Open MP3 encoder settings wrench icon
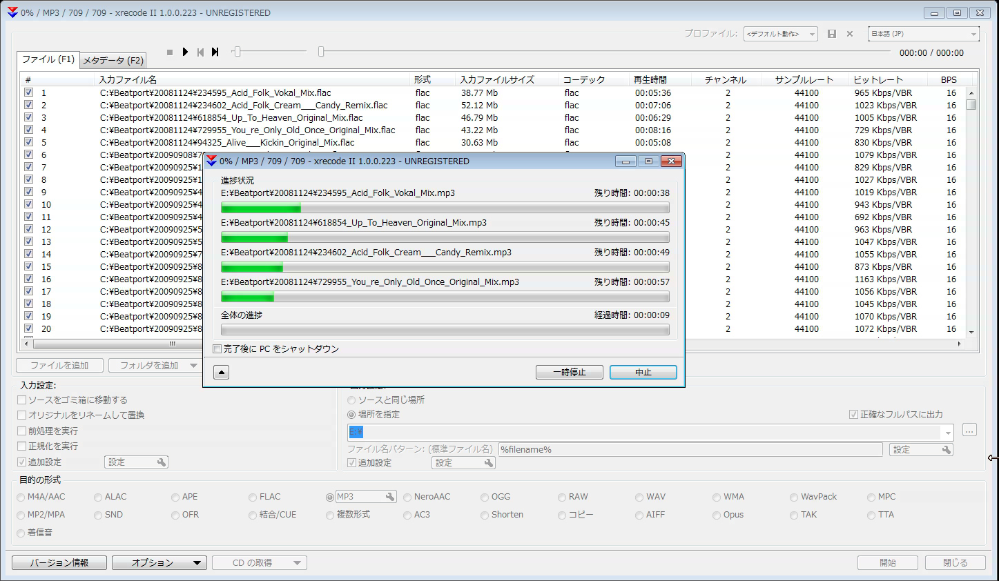This screenshot has height=581, width=999. [x=390, y=497]
